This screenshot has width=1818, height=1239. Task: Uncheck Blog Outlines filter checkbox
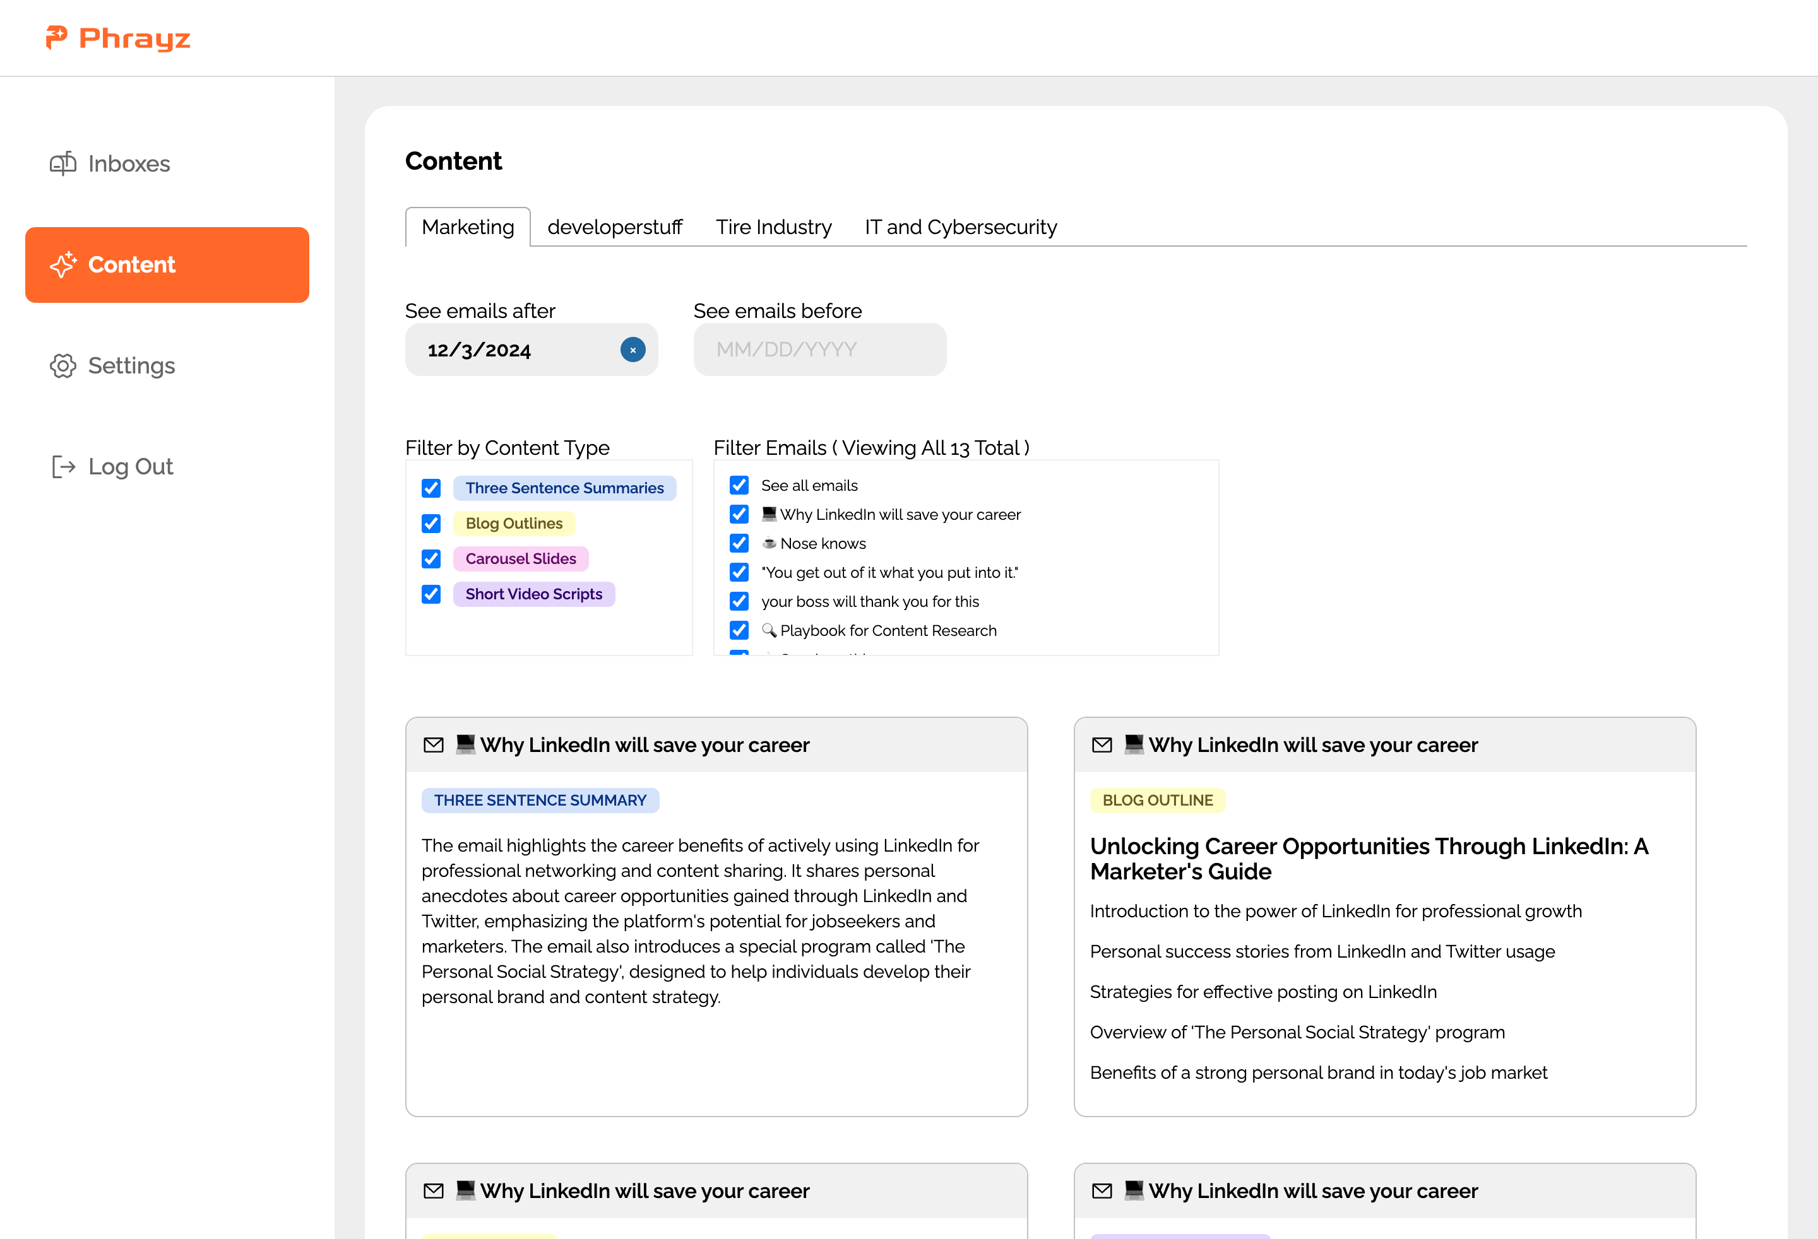click(431, 523)
